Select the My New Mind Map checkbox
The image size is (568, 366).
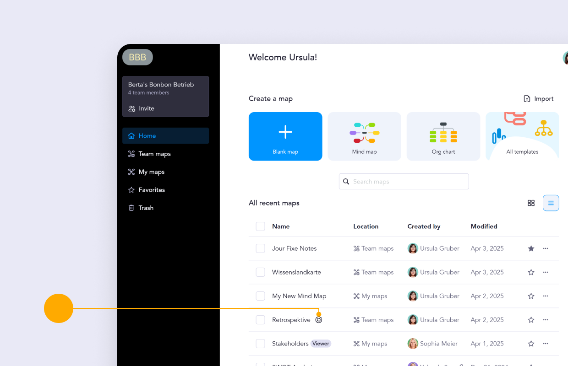tap(260, 296)
